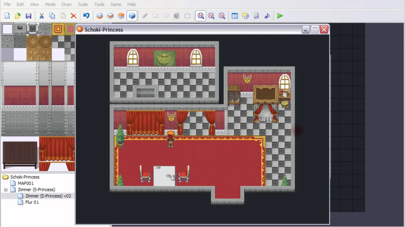This screenshot has height=227, width=405.
Task: Pick the yellow-bordered red carpet tile
Action: tap(58, 29)
